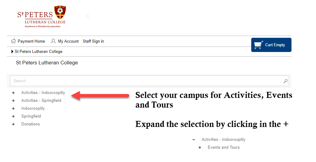316x162 pixels.
Task: Open the Payment Home menu item
Action: tap(31, 41)
